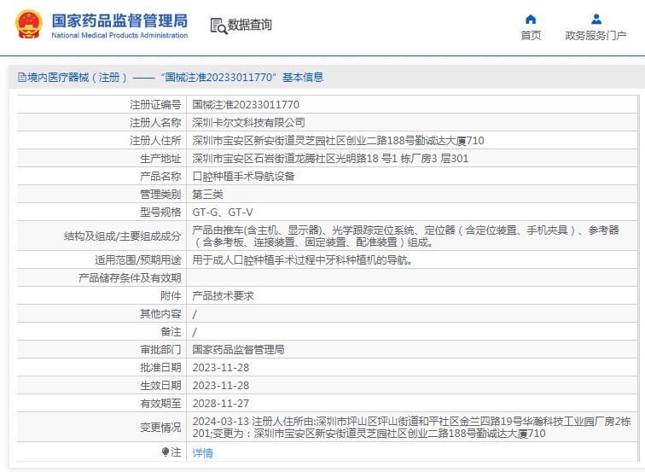Click the 产品储存条件及有效期 row label
The image size is (645, 472).
pos(130,278)
